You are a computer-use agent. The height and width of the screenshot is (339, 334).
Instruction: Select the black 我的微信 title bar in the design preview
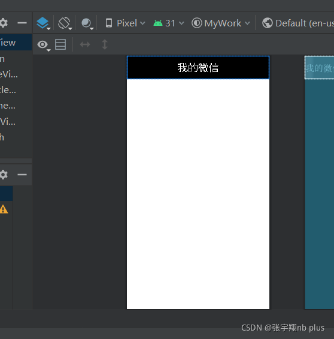tap(198, 67)
